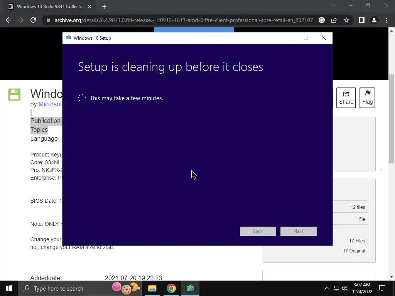Show hidden system tray icons
Image resolution: width=395 pixels, height=296 pixels.
tap(326, 288)
